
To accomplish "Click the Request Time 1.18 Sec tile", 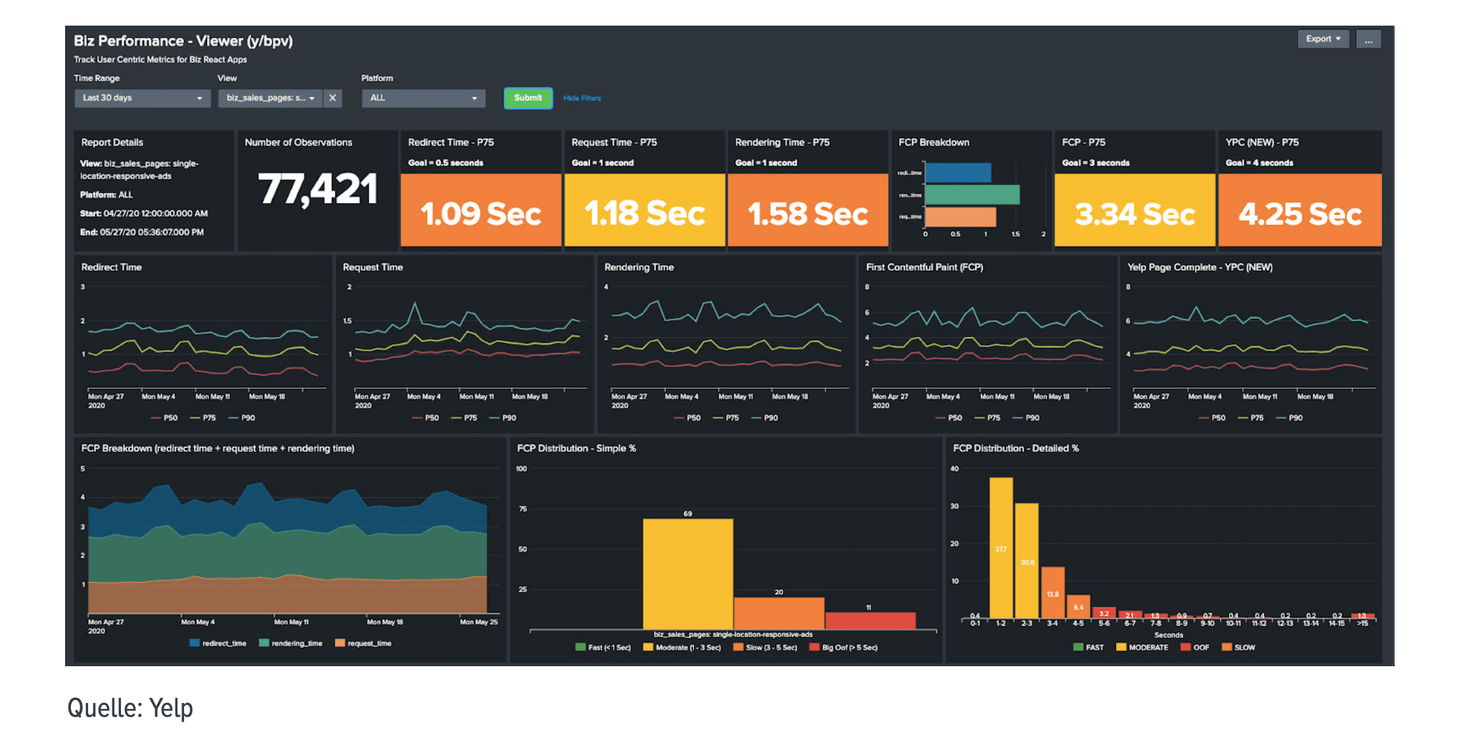I will pos(645,210).
